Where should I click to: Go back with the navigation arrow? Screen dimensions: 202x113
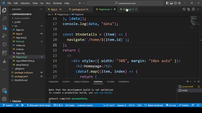click(x=80, y=3)
